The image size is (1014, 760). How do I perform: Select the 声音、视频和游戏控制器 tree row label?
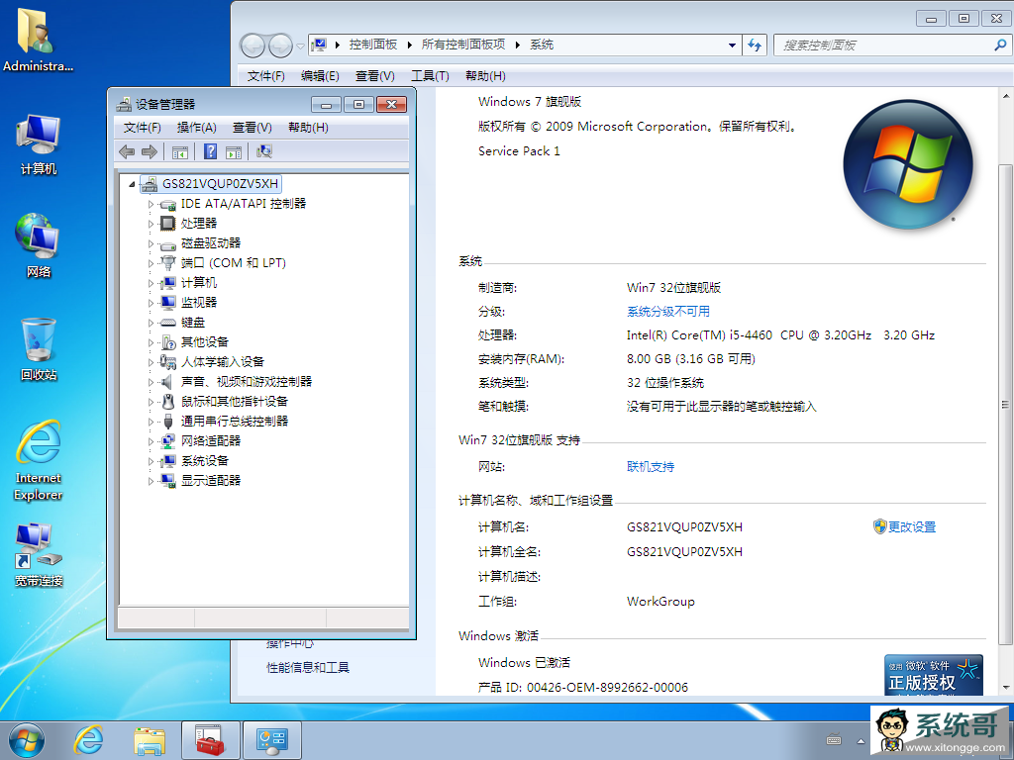[x=247, y=382]
